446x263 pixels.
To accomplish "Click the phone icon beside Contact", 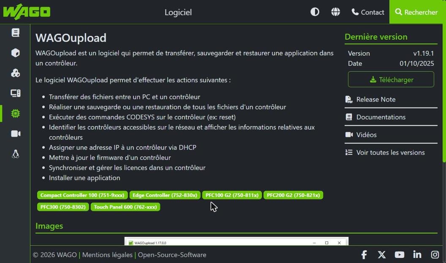I will (x=355, y=12).
